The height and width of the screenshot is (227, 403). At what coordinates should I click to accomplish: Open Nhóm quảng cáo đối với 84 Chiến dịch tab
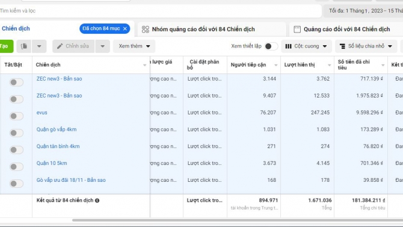[212, 30]
